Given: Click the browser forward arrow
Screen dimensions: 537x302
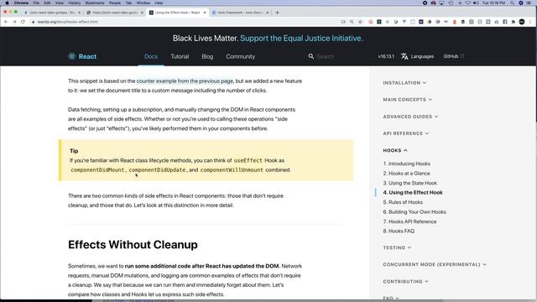Looking at the screenshot, I should pyautogui.click(x=14, y=22).
